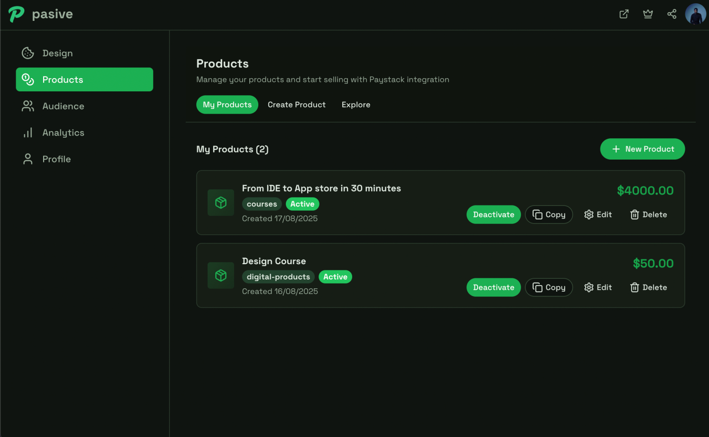
Task: Click the pasive logo icon
Action: [x=16, y=14]
